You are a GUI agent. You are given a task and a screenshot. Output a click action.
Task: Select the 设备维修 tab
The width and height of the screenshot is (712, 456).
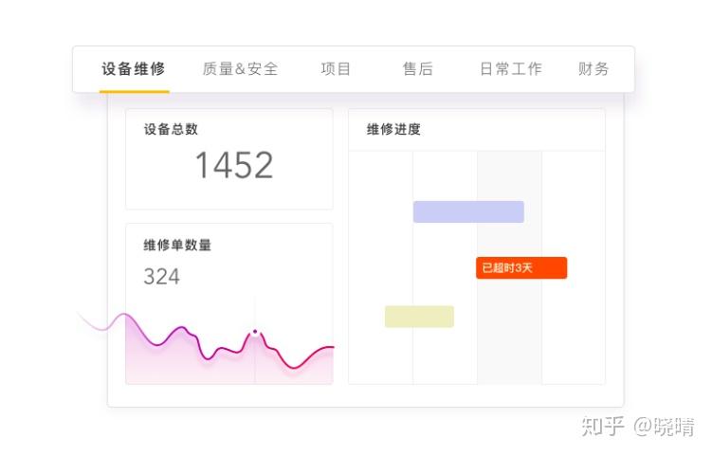[x=134, y=69]
